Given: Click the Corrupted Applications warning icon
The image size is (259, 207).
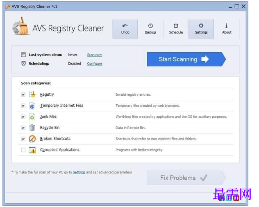Looking at the screenshot, I should point(32,150).
